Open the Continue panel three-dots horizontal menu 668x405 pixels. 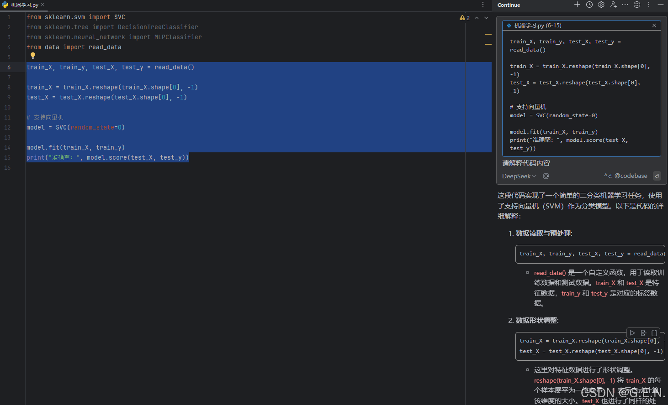[625, 5]
